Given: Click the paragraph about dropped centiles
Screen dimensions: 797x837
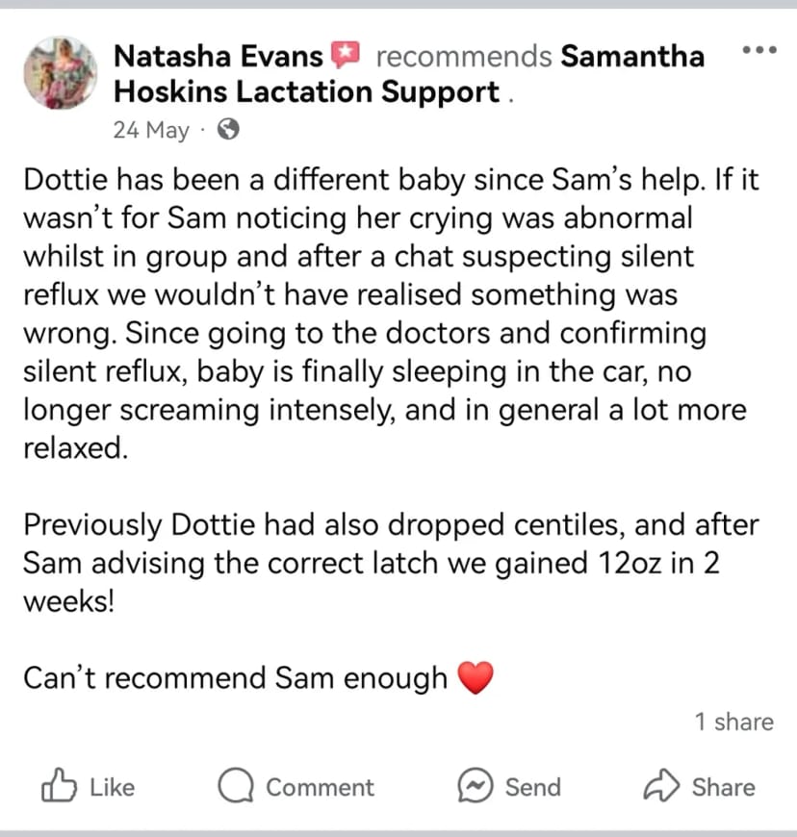Looking at the screenshot, I should coord(391,563).
